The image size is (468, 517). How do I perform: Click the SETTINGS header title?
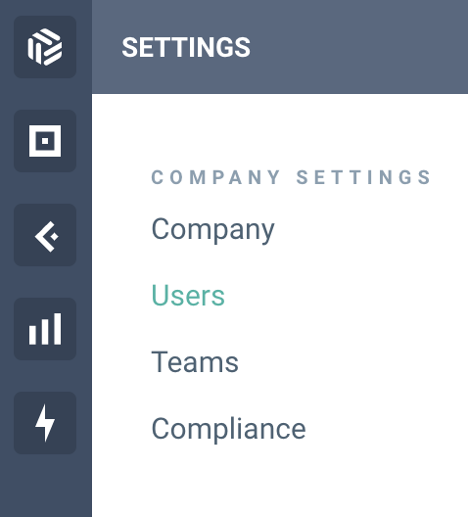click(186, 47)
